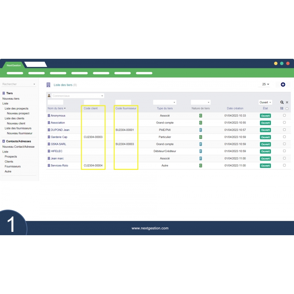294x294 pixels.
Task: Click the blue F nature badge for DUPOND Jean
Action: (200, 130)
